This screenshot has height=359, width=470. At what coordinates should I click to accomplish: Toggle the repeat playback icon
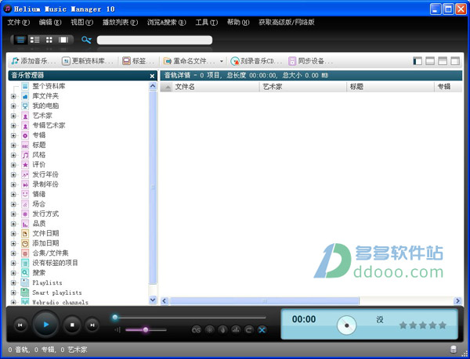tap(249, 330)
